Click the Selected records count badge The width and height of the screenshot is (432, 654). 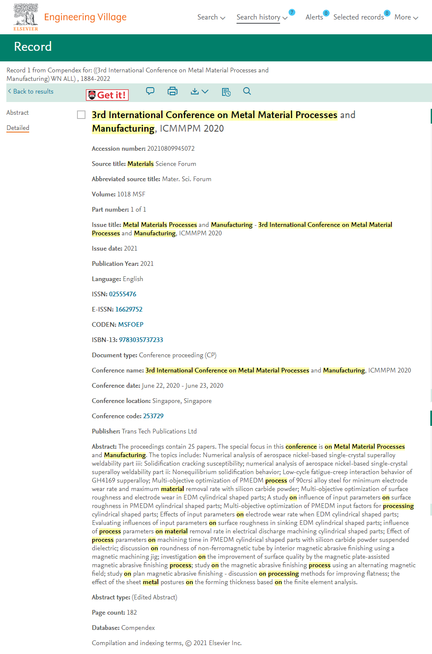coord(387,13)
